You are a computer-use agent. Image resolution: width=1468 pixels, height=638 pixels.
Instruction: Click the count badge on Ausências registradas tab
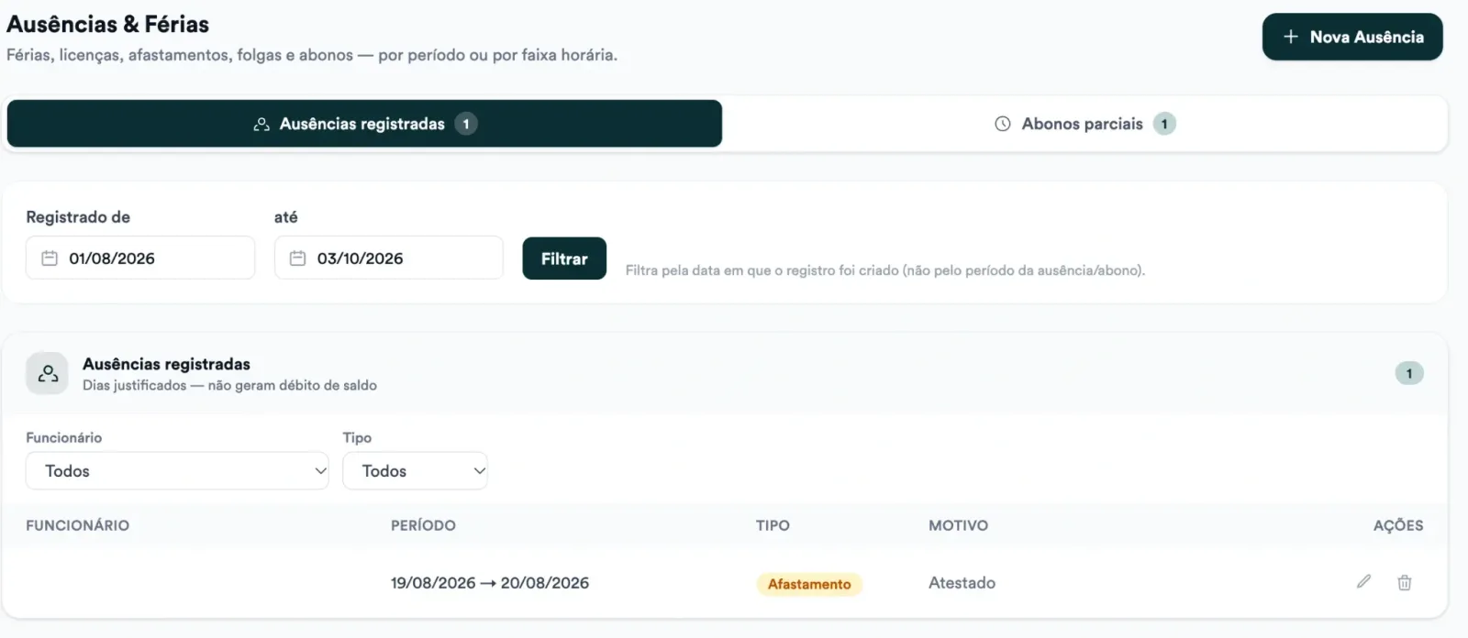click(466, 124)
